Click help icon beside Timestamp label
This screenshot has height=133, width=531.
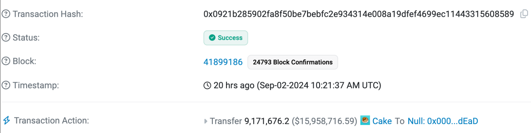pos(6,85)
